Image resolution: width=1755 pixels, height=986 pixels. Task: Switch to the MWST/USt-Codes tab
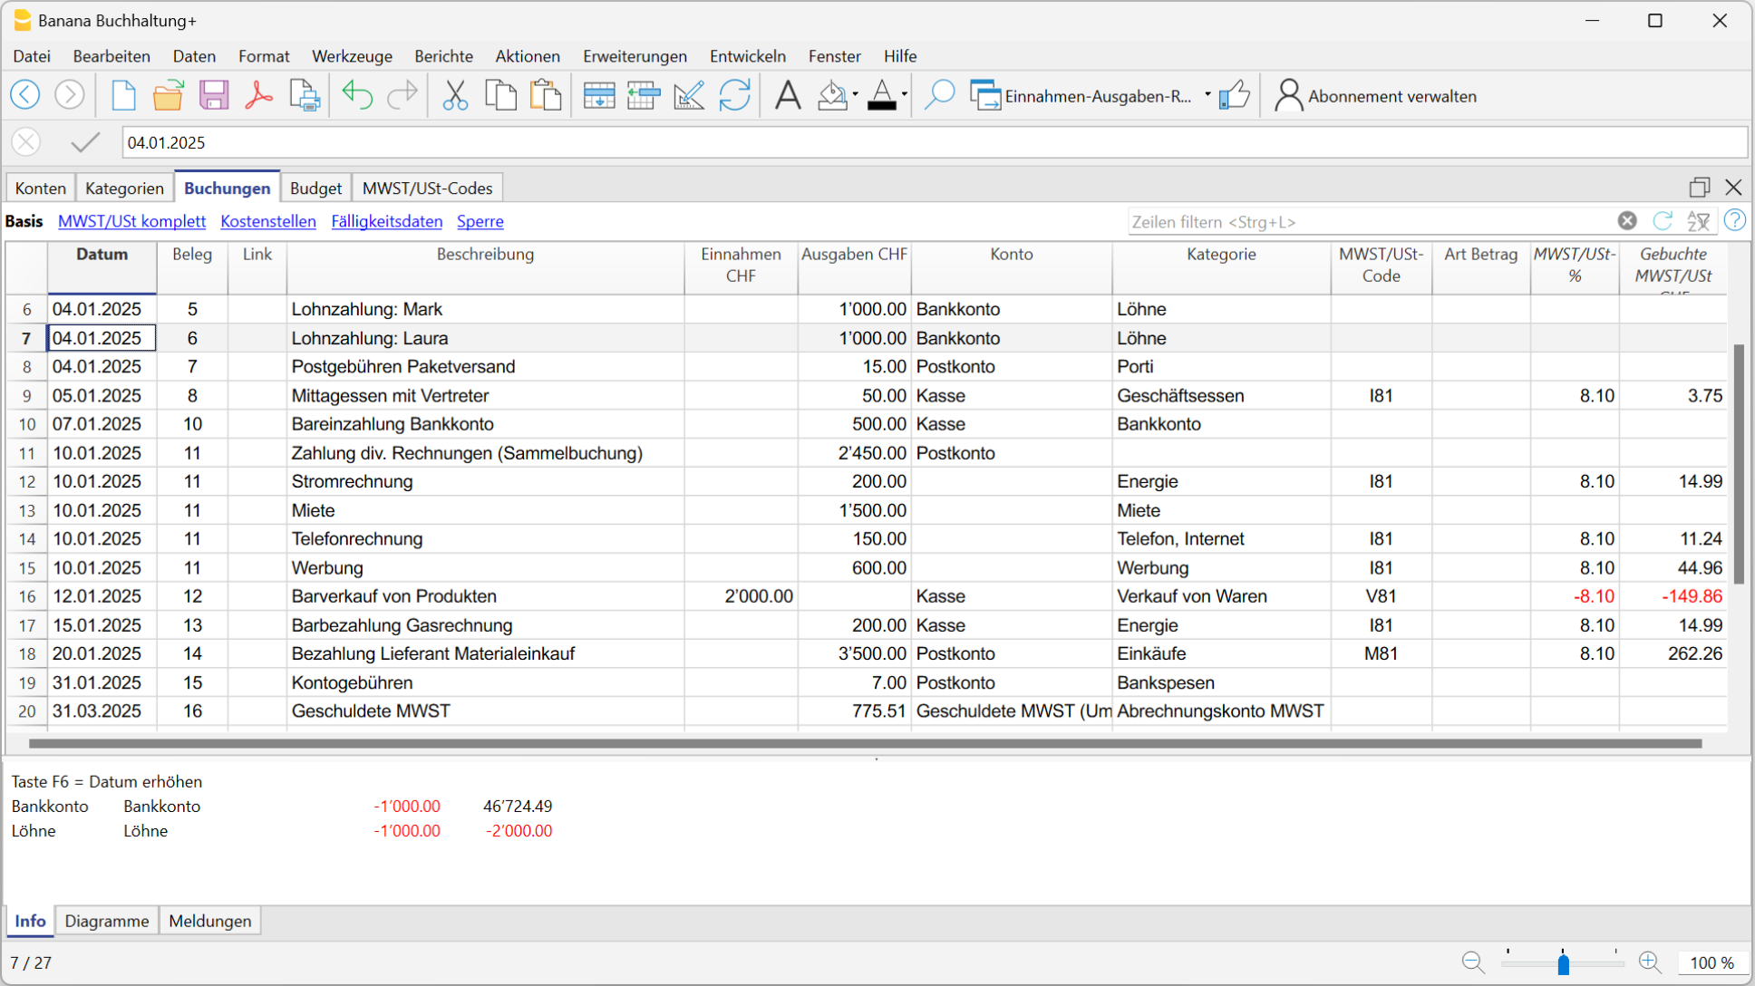pos(427,188)
